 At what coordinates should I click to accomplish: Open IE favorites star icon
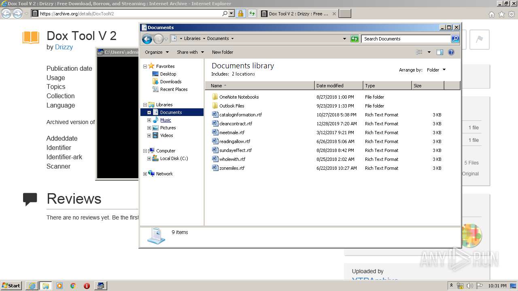pos(501,14)
